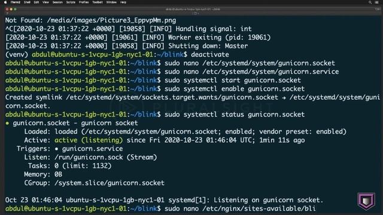The image size is (383, 215).
Task: Click the 'sudo nano /etc/systemd/system/gunicorn.service' command
Action: (251, 72)
